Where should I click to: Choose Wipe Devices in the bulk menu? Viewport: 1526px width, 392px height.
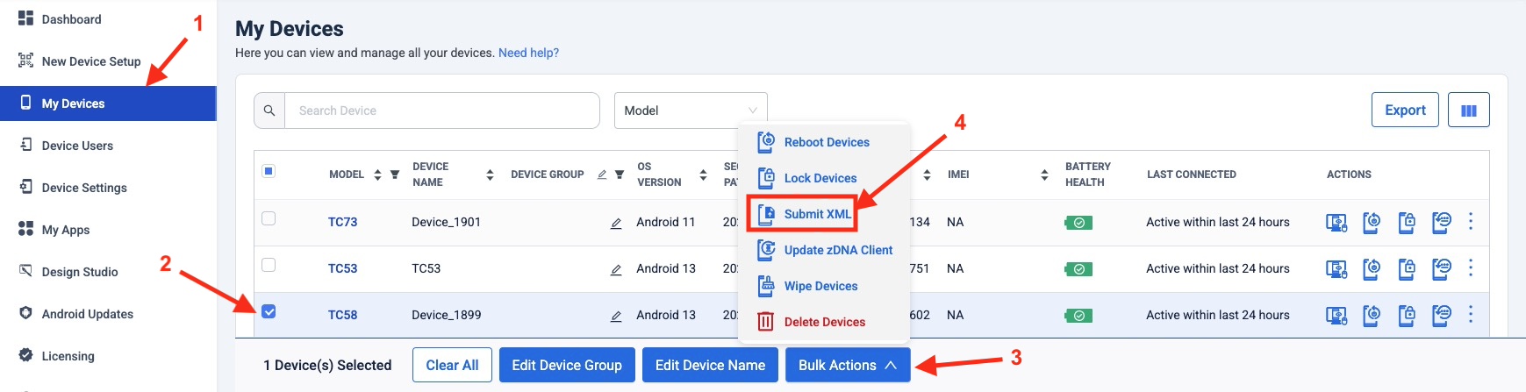coord(820,286)
